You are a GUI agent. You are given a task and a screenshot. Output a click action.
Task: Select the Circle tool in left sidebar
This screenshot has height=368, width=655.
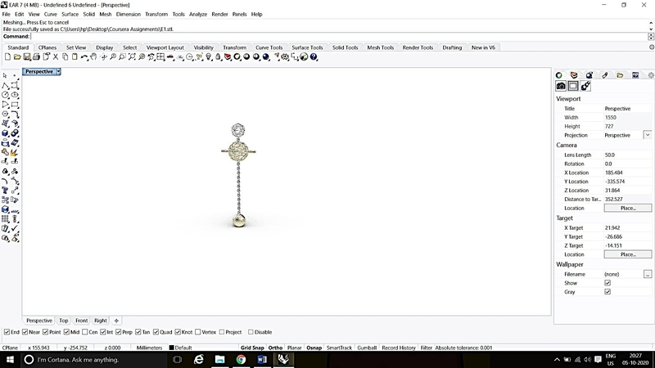click(x=5, y=95)
